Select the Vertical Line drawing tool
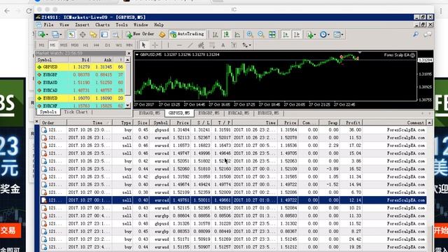Image resolution: width=448 pixels, height=252 pixels. (x=168, y=45)
